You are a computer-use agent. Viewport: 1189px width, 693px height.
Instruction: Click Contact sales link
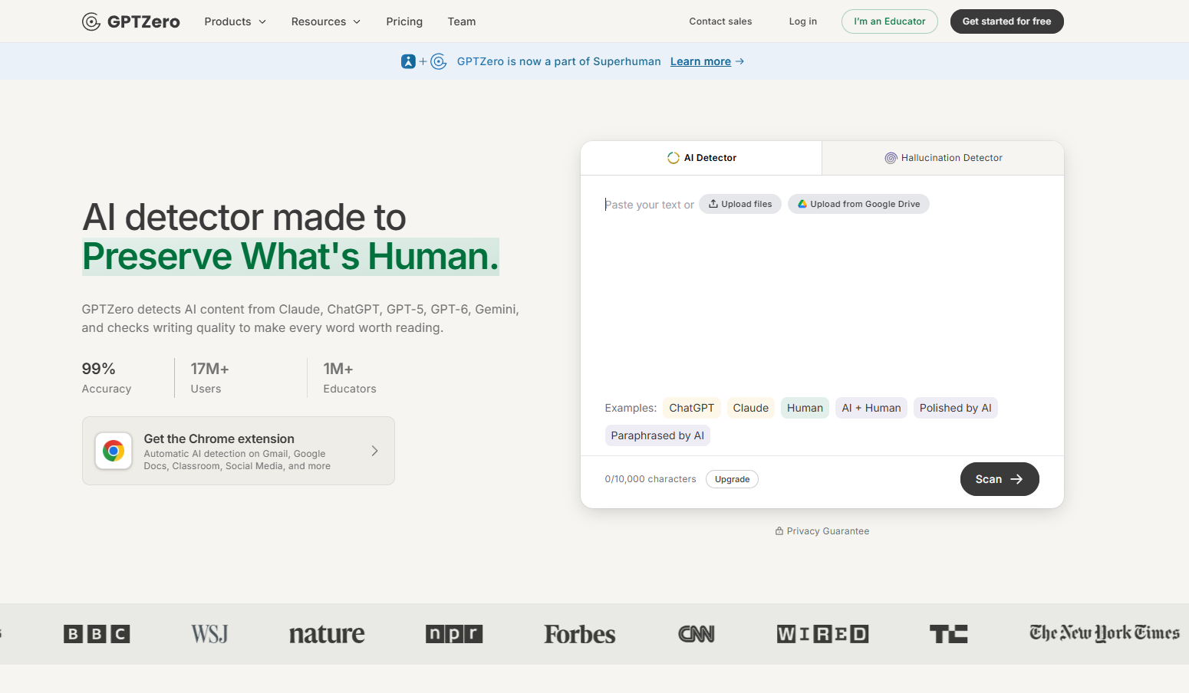click(720, 21)
